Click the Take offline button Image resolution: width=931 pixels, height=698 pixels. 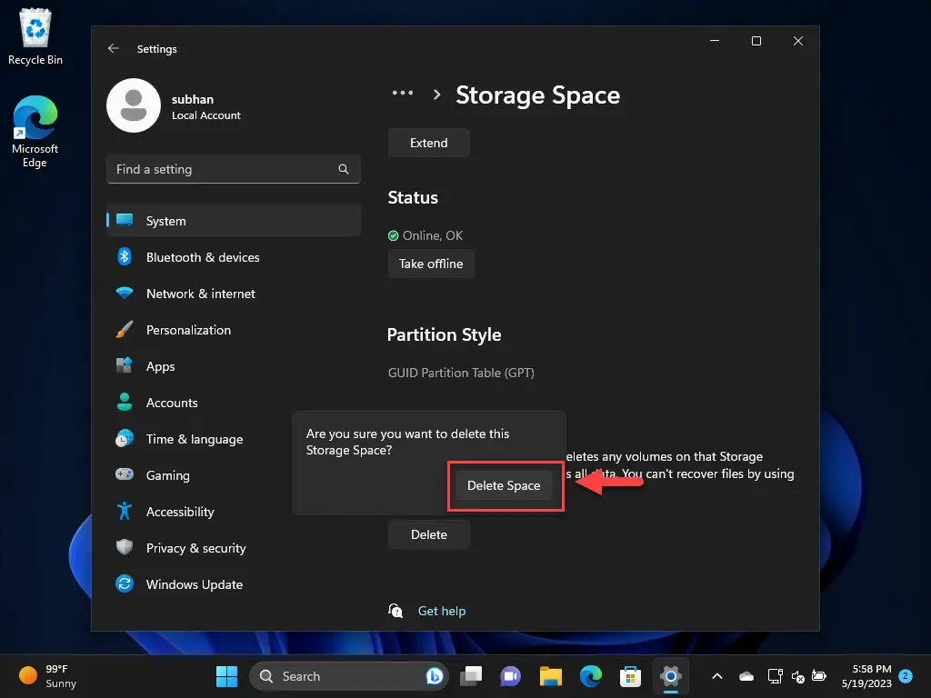(x=431, y=264)
